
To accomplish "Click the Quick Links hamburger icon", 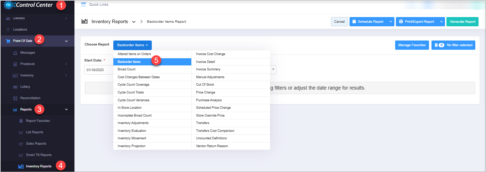I will point(84,5).
